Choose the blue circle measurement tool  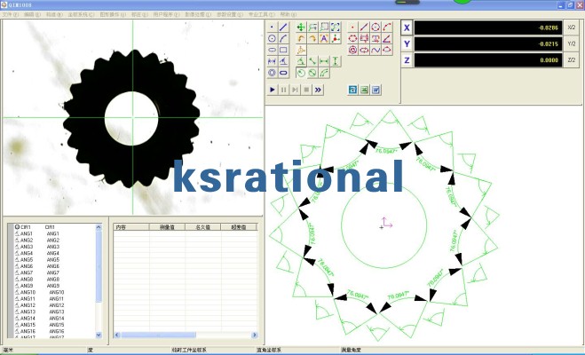click(x=272, y=39)
